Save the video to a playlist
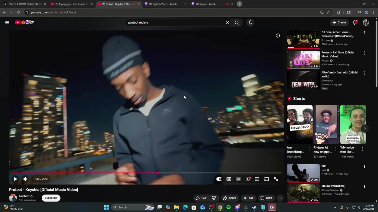Viewport: 378px width, 212px height. tap(266, 198)
